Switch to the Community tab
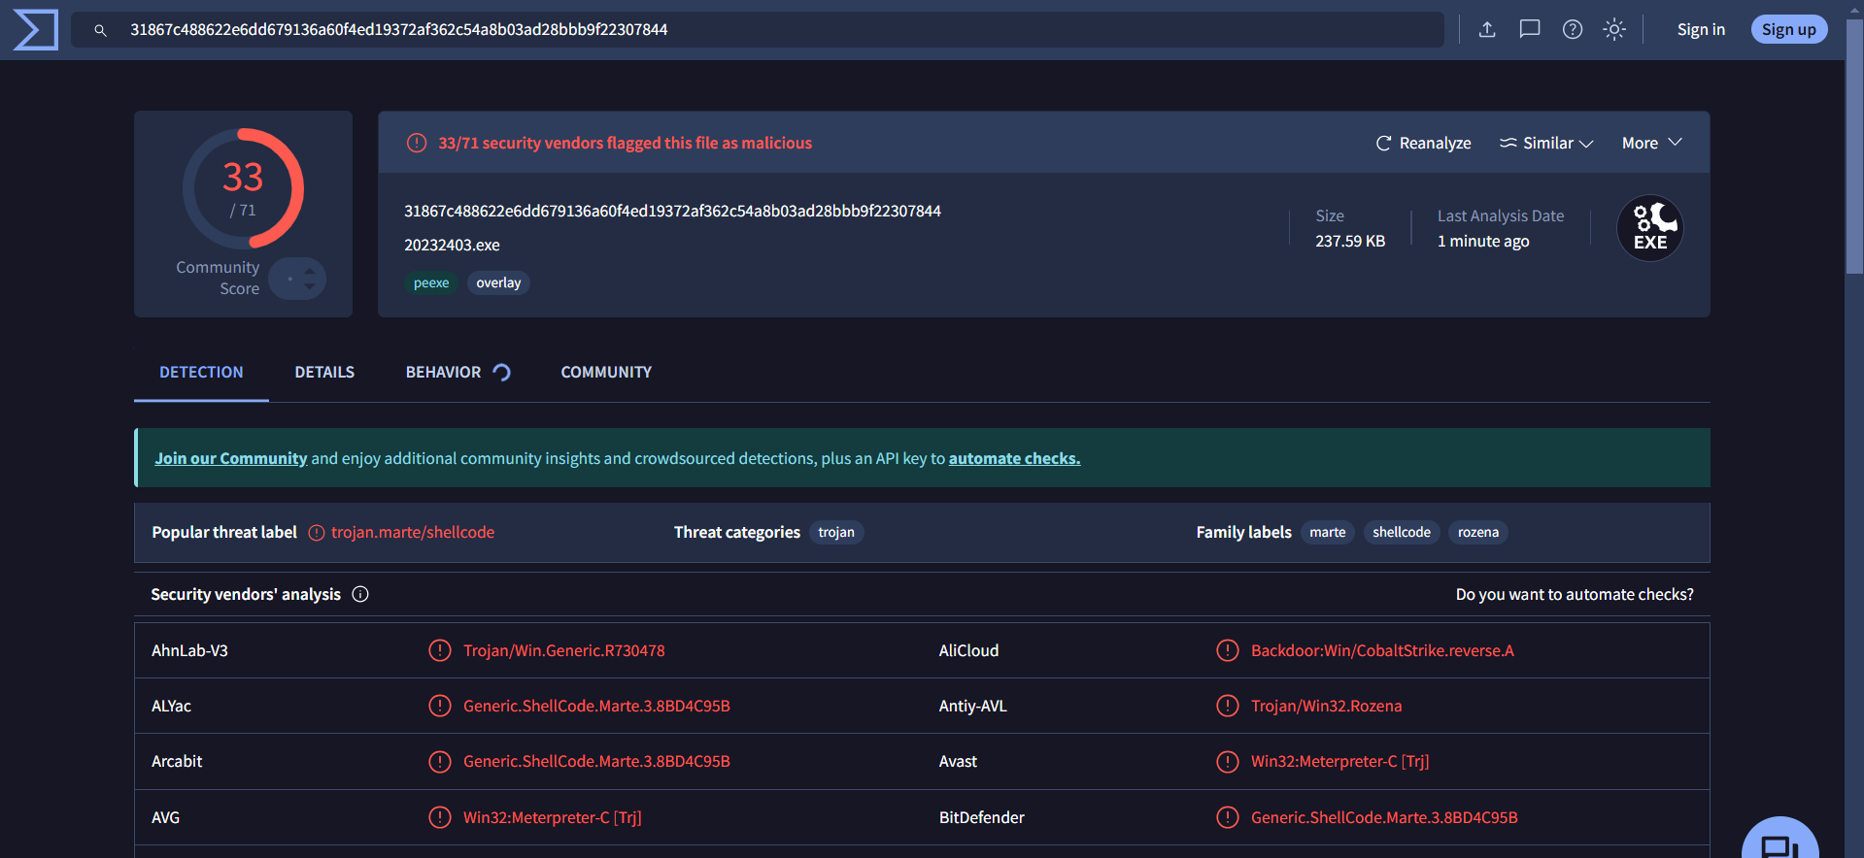Viewport: 1864px width, 858px height. pos(606,372)
